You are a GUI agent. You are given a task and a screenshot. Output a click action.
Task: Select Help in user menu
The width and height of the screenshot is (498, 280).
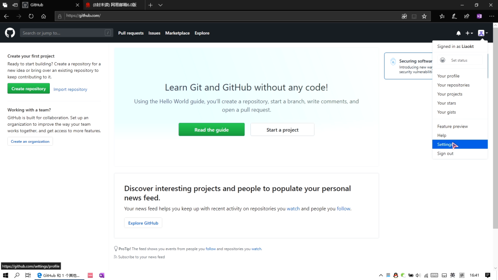tap(460, 135)
